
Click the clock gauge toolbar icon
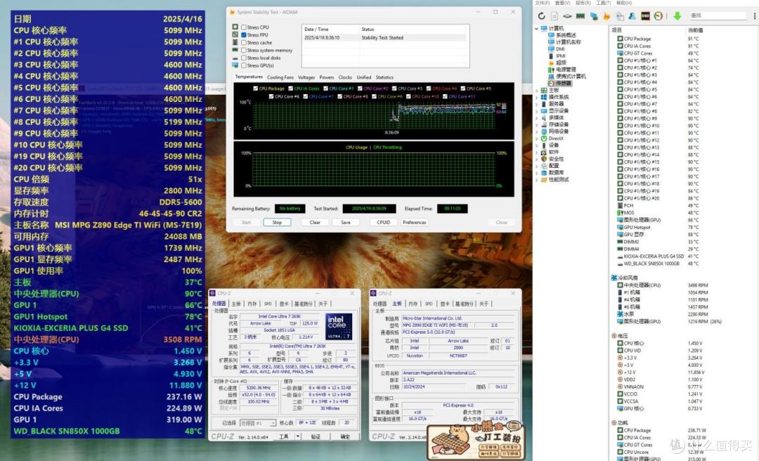(x=658, y=16)
